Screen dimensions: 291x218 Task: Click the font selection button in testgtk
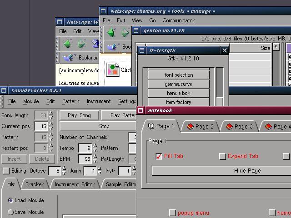point(179,75)
